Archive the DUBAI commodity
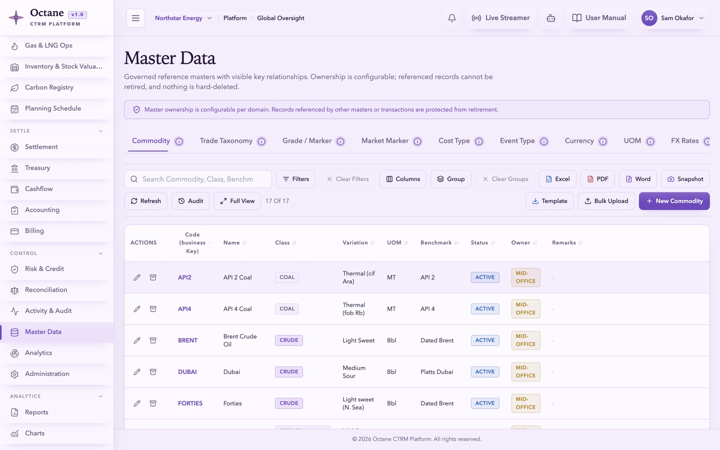This screenshot has width=720, height=450. (x=153, y=372)
